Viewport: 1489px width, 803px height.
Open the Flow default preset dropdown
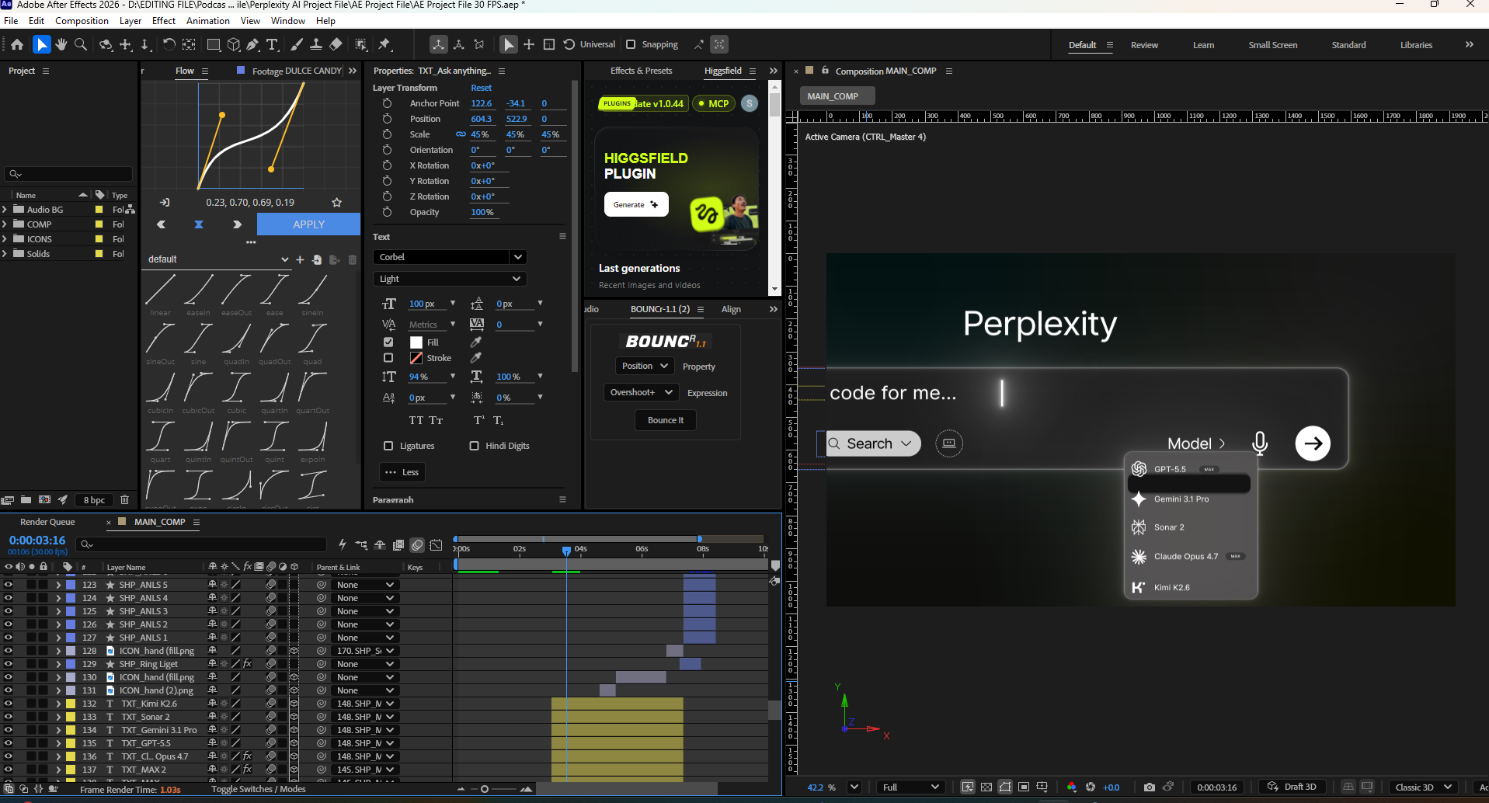coord(217,259)
